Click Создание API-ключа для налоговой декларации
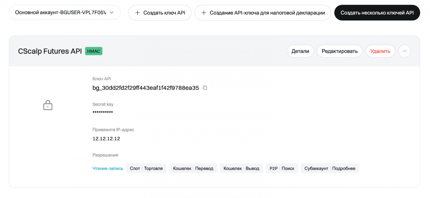Viewport: 430px width, 198px height. pyautogui.click(x=263, y=13)
